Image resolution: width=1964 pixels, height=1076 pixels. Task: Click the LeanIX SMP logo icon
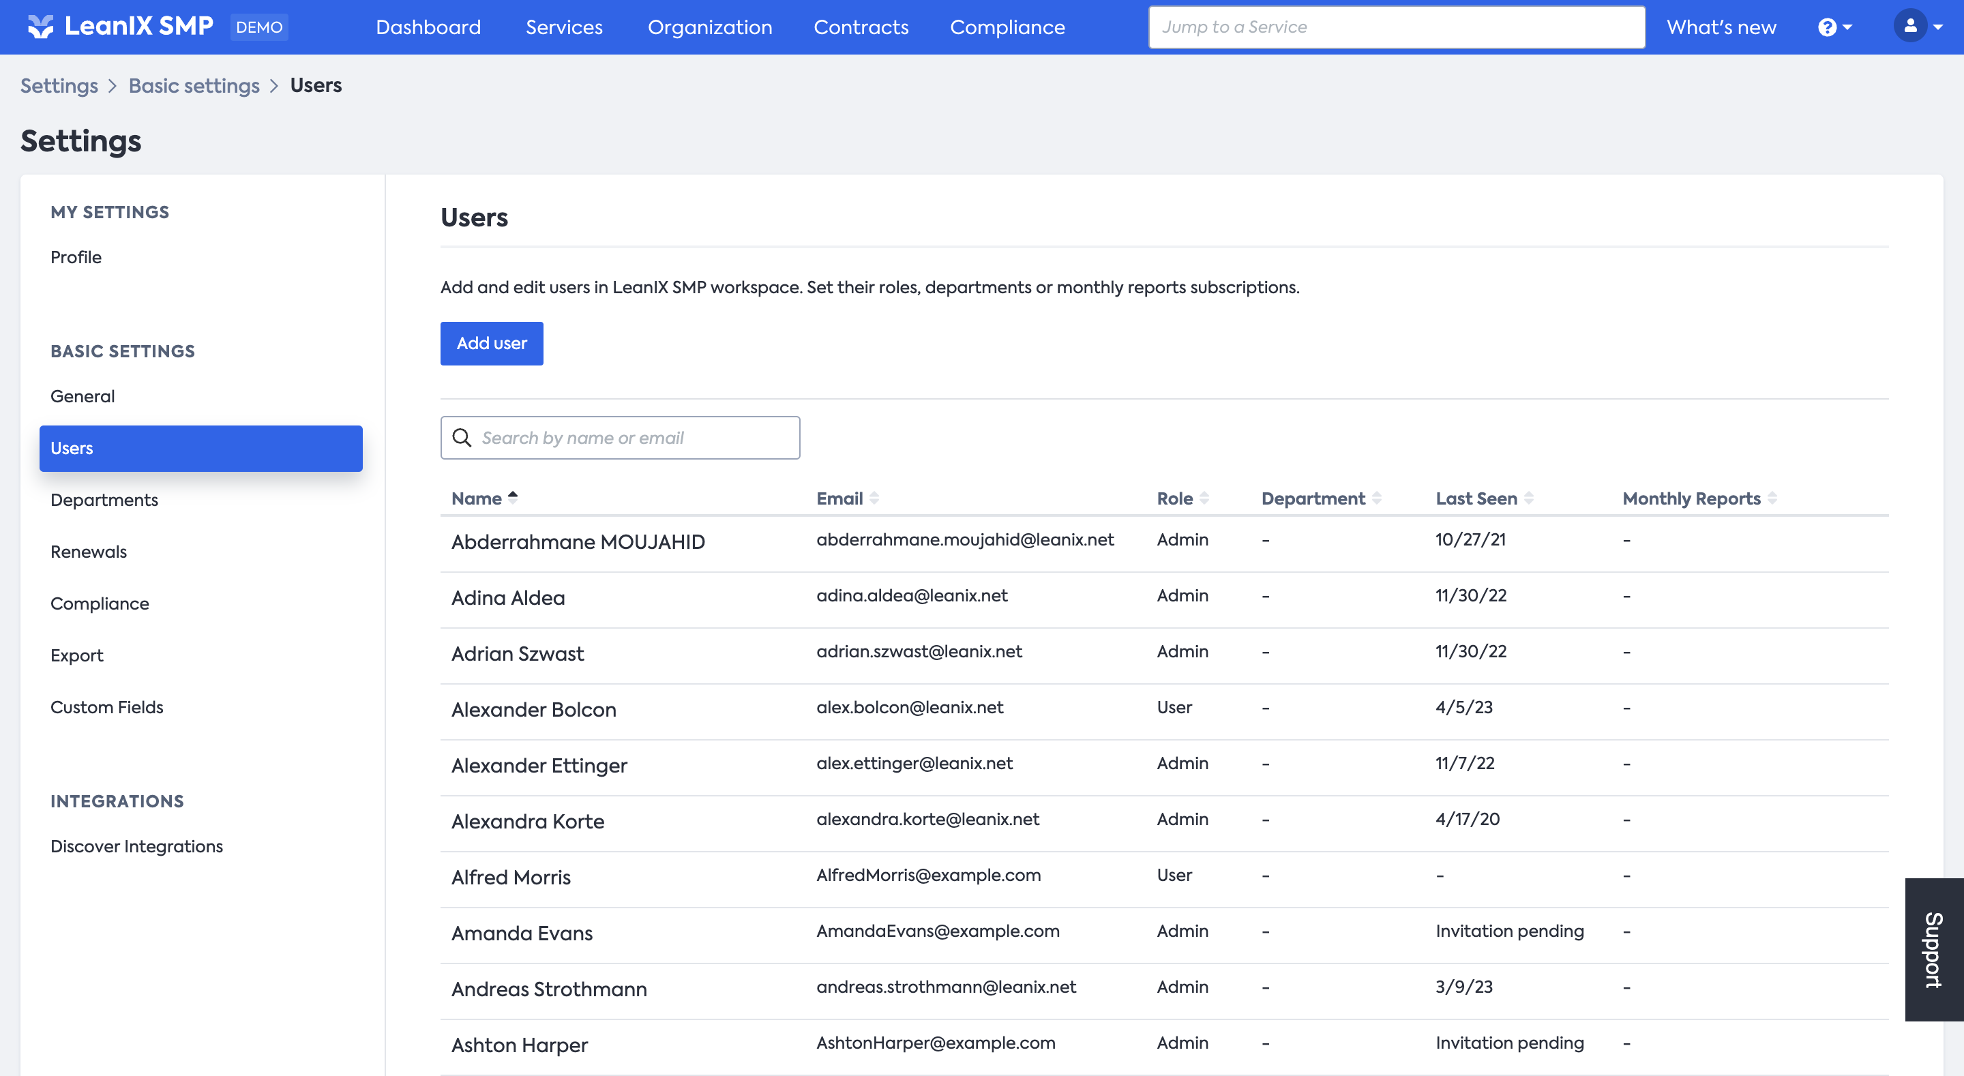coord(40,27)
